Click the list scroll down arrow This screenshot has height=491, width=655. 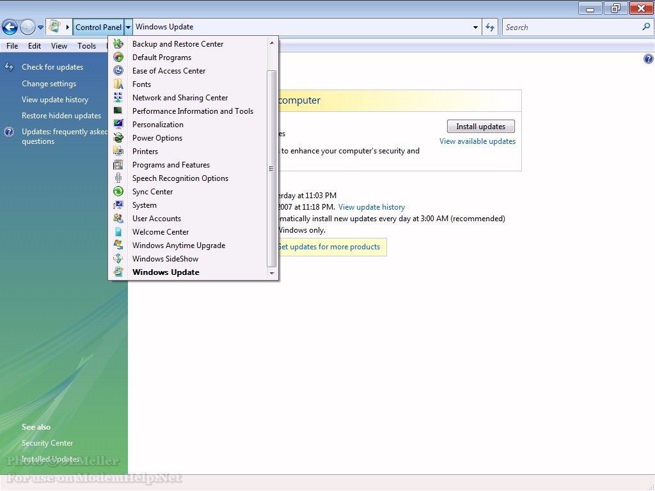point(271,273)
